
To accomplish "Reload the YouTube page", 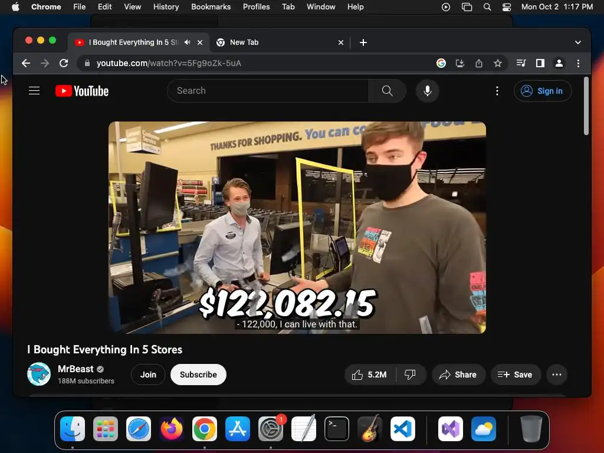I will point(64,63).
